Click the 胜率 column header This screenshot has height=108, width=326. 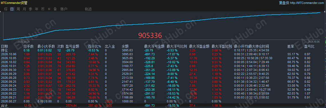click(291, 47)
